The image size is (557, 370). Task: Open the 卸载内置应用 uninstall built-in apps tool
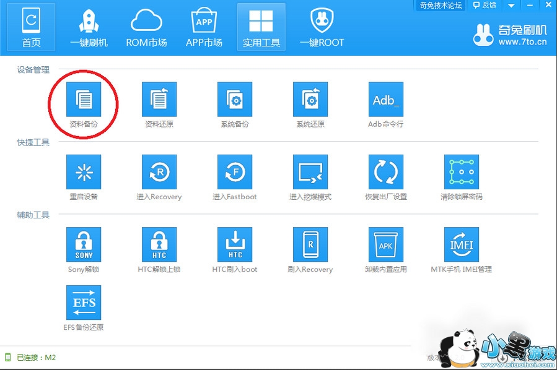pos(386,244)
